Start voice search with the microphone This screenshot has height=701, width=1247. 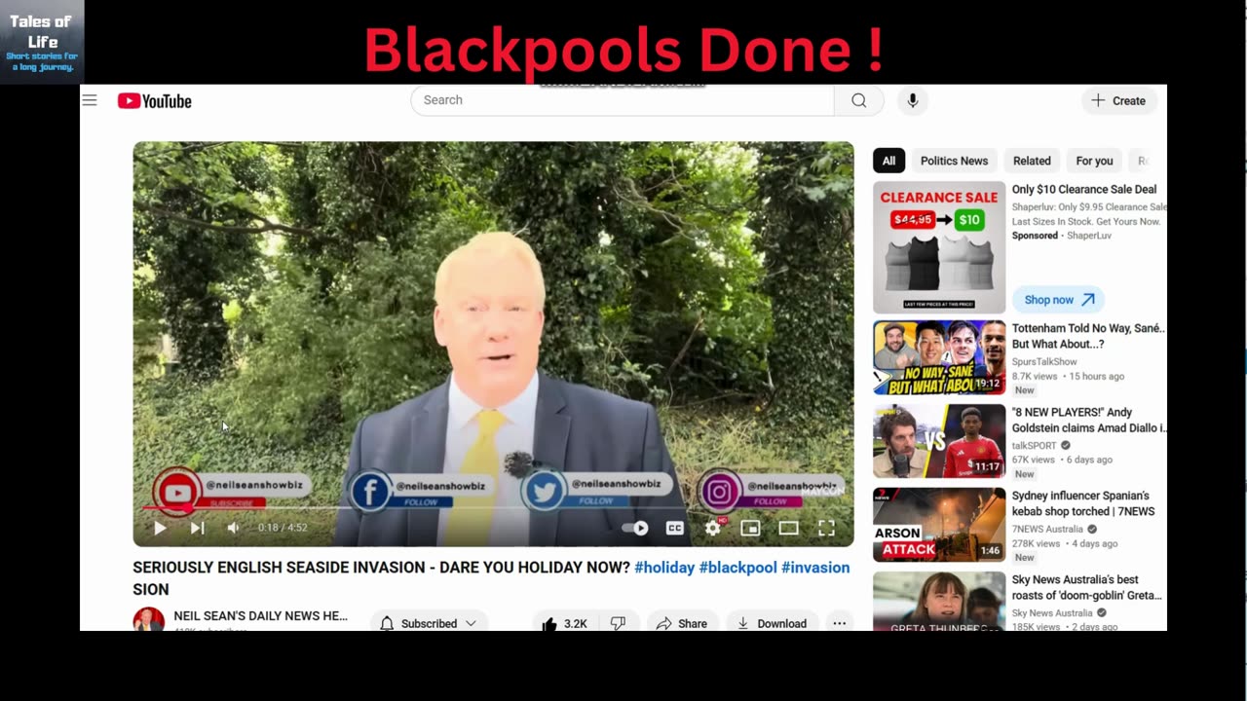(913, 100)
